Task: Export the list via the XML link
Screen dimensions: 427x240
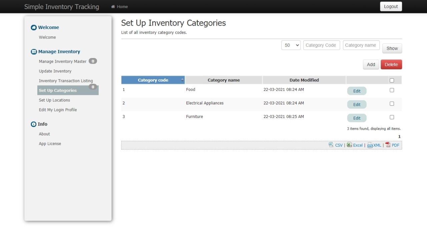Action: [x=377, y=145]
